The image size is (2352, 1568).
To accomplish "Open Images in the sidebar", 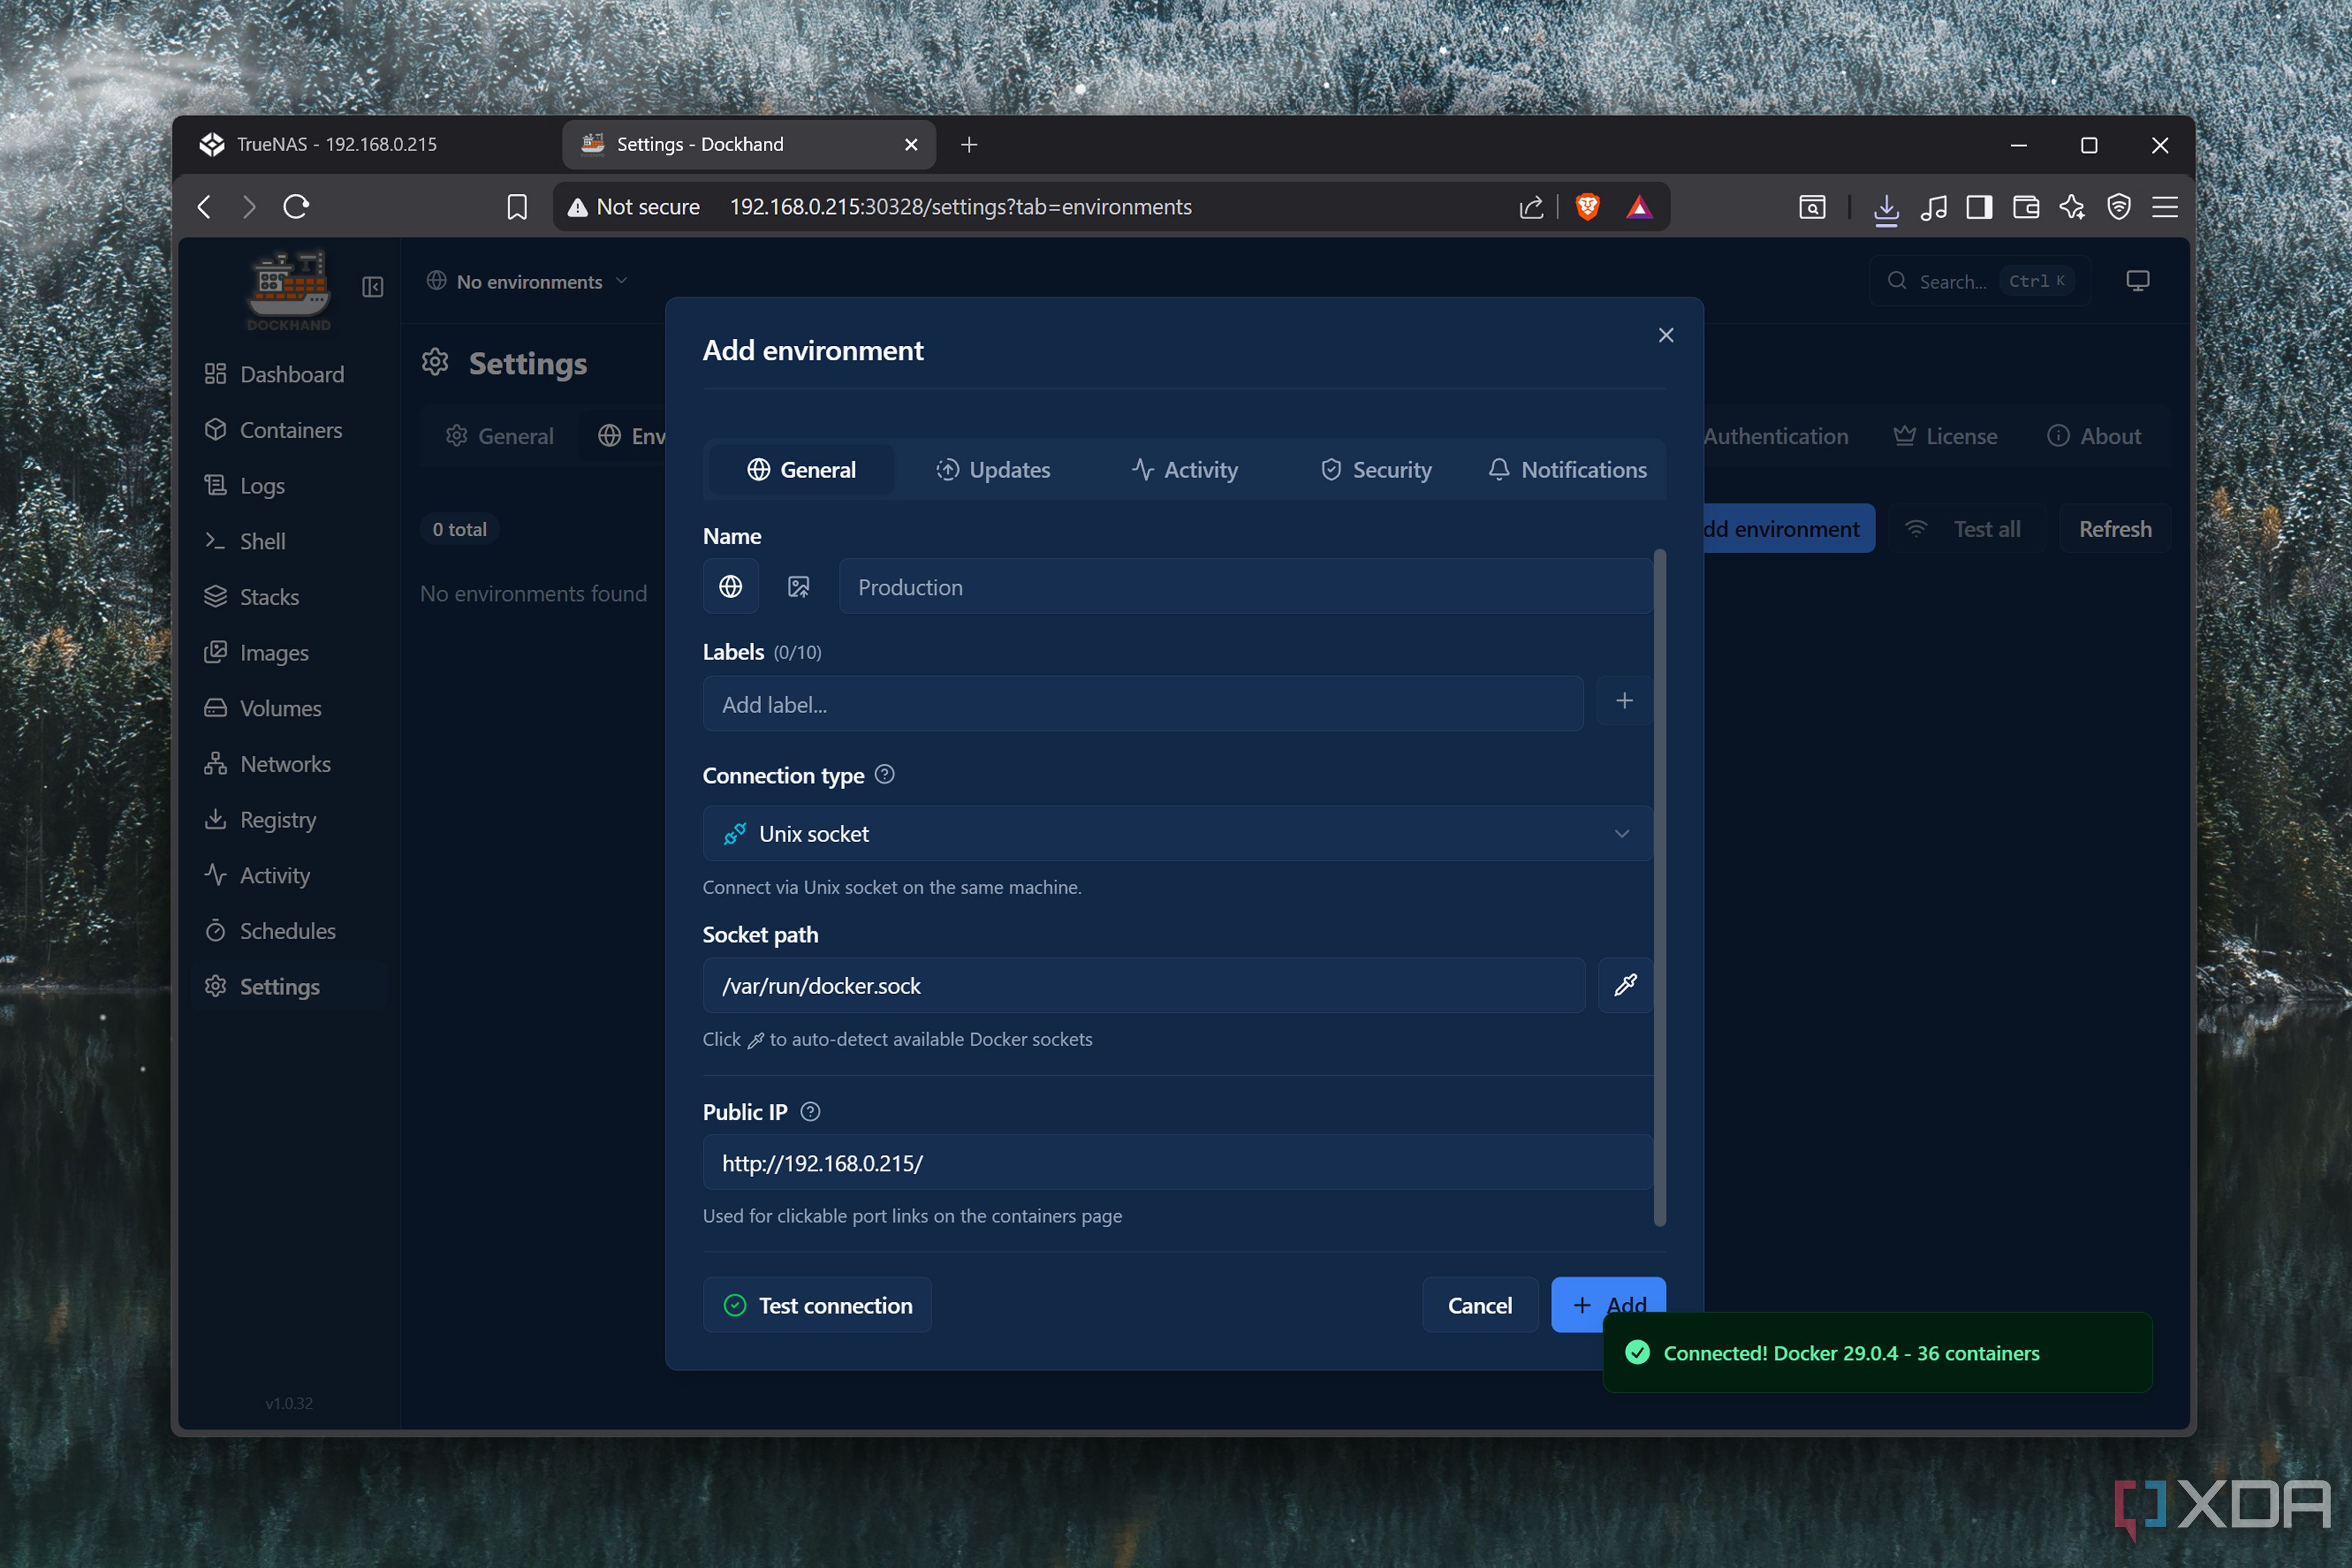I will [256, 653].
